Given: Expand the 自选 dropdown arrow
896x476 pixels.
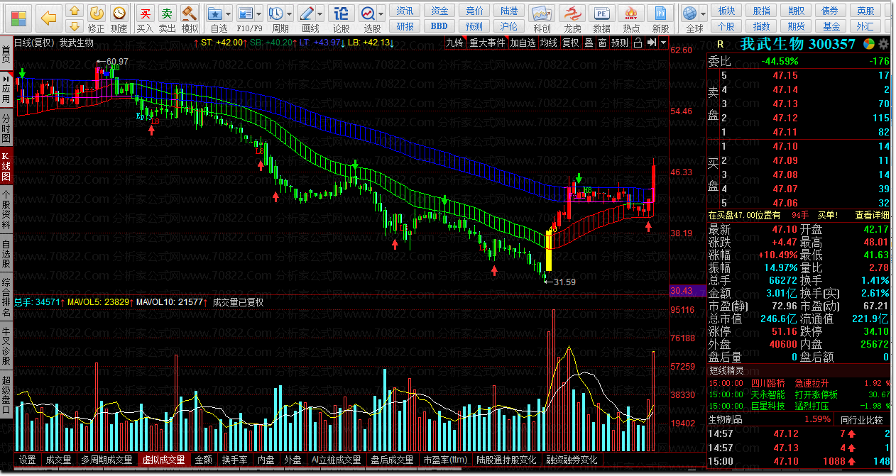Looking at the screenshot, I should [230, 13].
